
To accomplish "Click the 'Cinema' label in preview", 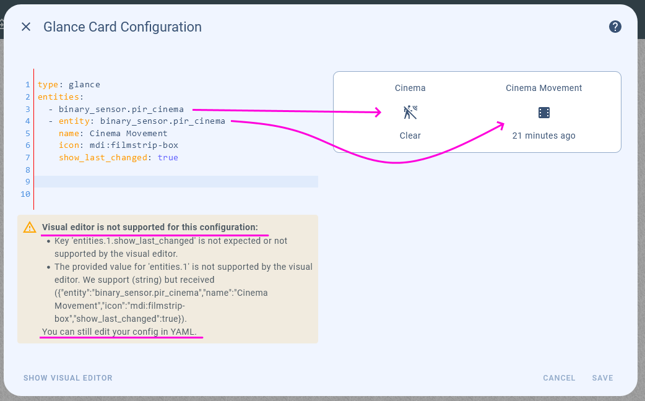I will (410, 88).
